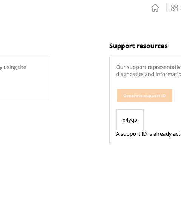
Task: Click the 'using the' text in left card
Action: click(15, 67)
